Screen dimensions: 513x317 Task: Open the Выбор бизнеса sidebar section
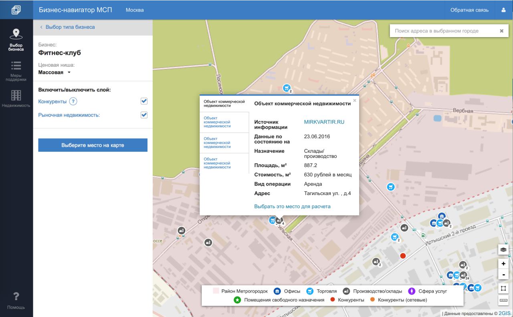click(16, 40)
